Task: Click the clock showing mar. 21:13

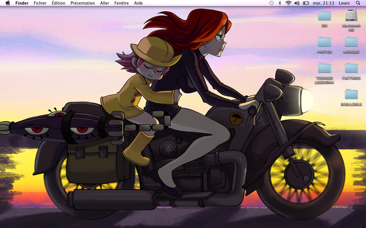Action: pos(323,3)
